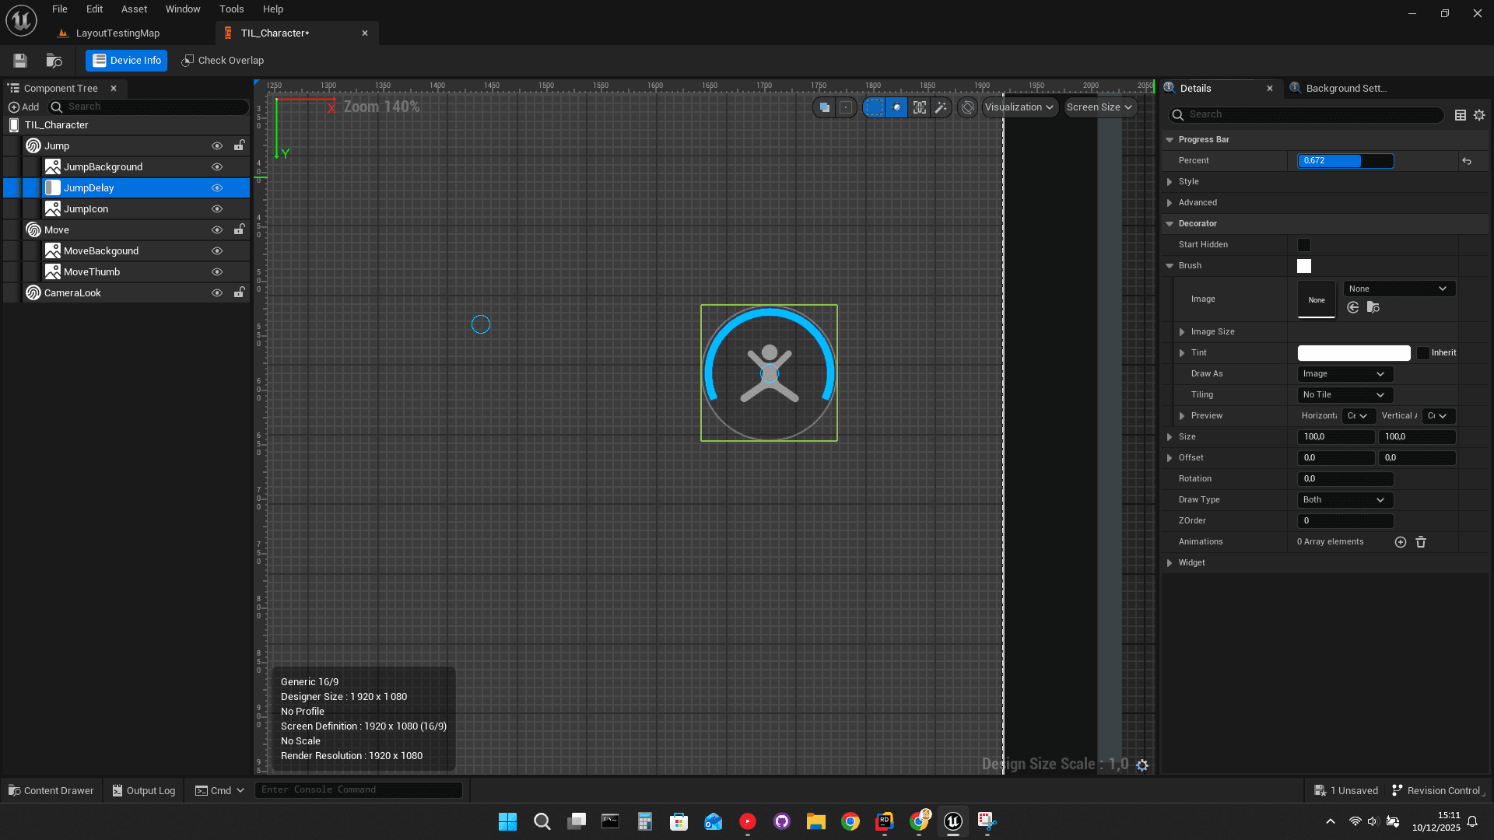
Task: Enable Start Hidden checkbox
Action: point(1304,245)
